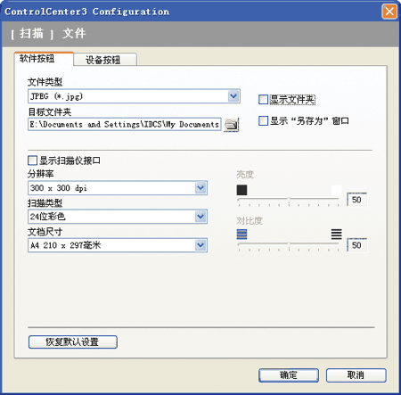This screenshot has width=401, height=395.
Task: Select the 软件按钮 tab
Action: [44, 59]
